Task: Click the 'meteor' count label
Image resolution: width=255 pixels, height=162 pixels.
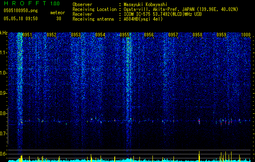Action: [58, 13]
